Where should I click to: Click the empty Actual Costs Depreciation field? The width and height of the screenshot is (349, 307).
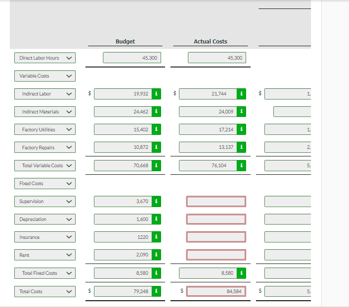[x=216, y=219]
